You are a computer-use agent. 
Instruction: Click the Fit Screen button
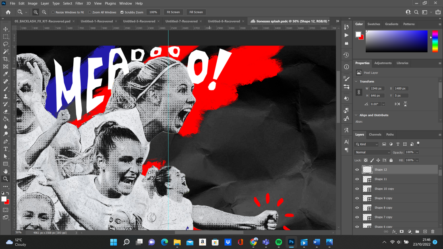tap(173, 12)
